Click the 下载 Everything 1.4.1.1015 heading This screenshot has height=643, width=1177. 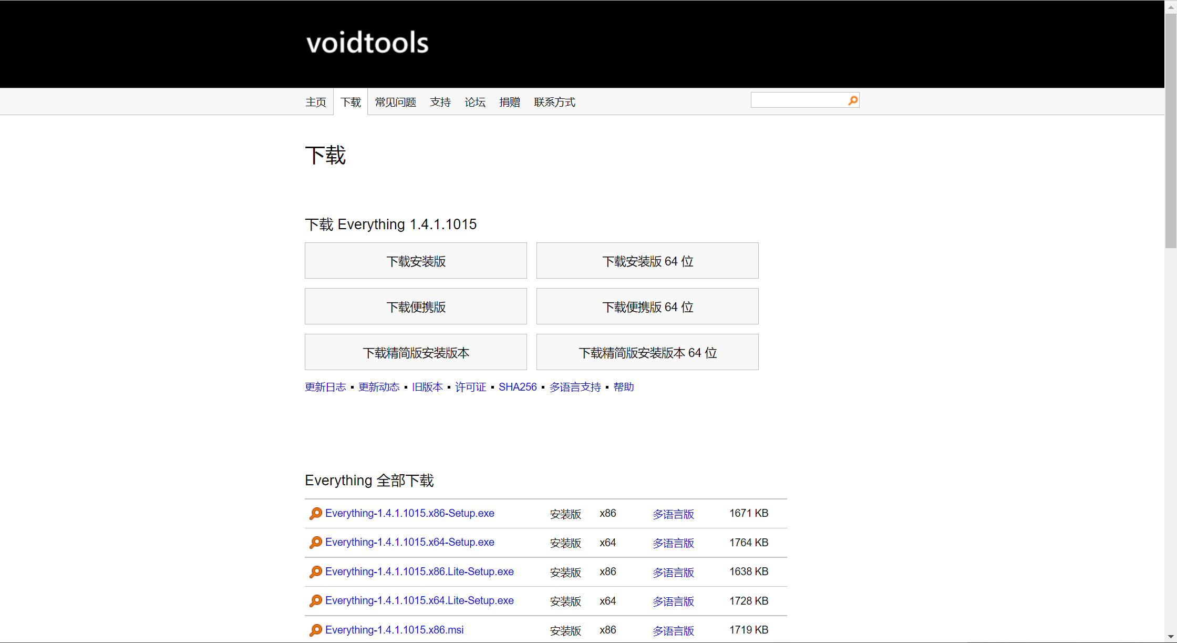391,224
